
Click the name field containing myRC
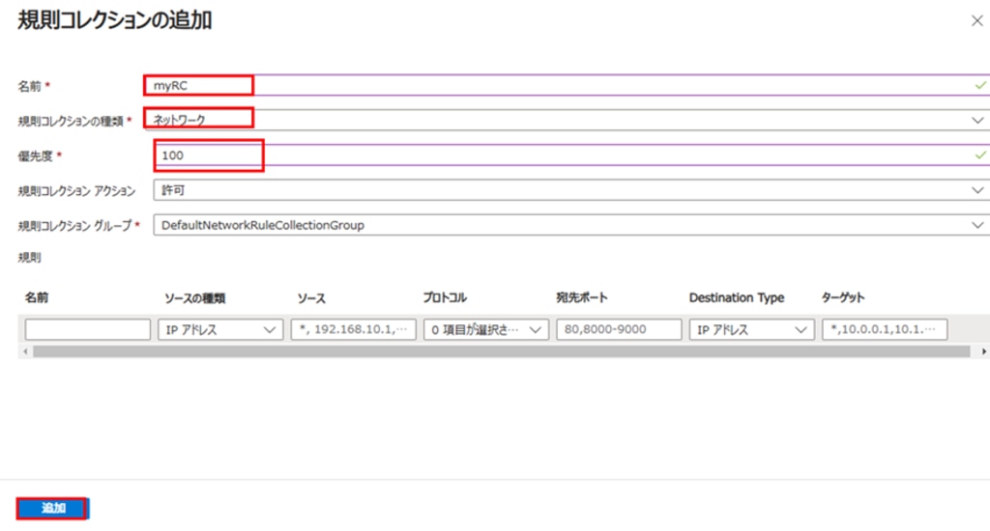point(567,85)
